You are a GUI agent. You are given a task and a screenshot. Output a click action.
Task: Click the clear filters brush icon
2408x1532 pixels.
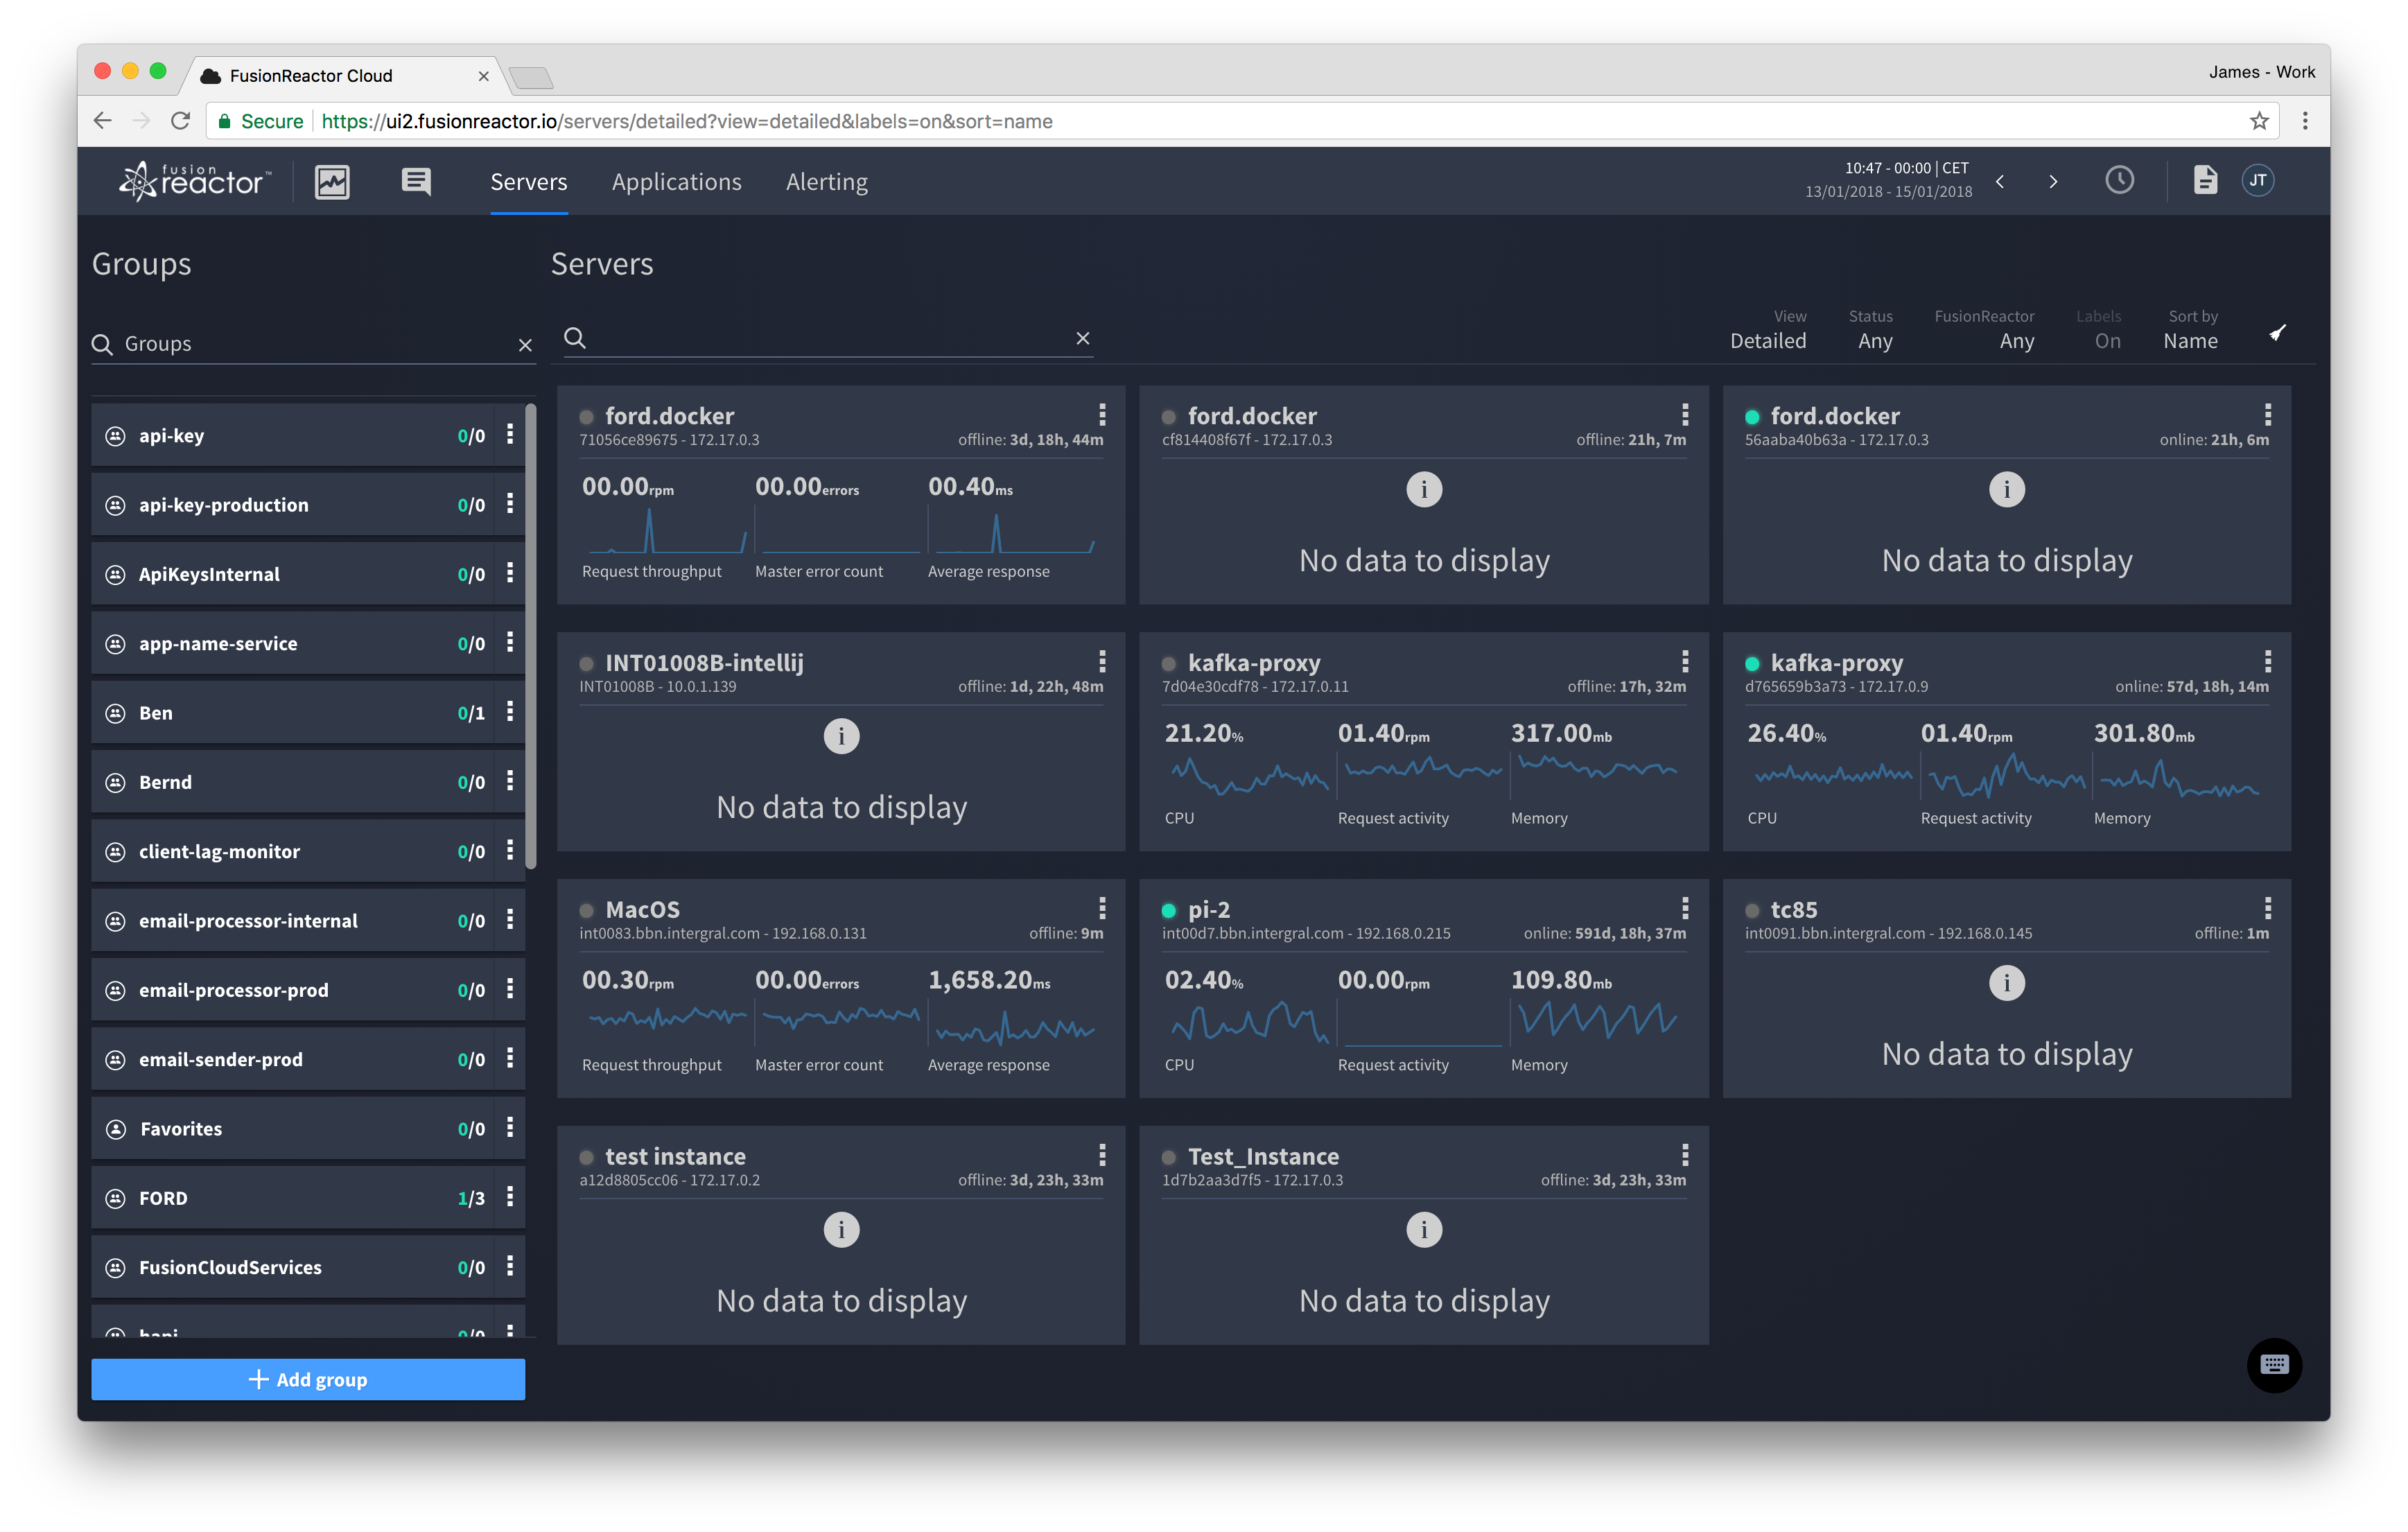2277,333
